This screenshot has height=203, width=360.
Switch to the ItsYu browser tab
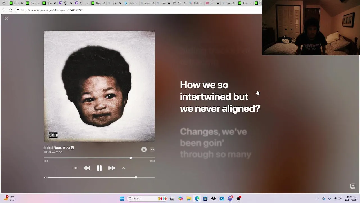click(x=98, y=3)
